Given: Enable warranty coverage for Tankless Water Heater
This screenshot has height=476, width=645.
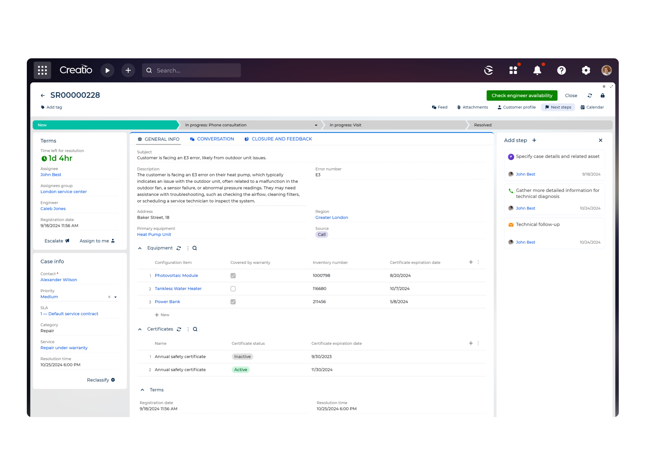Looking at the screenshot, I should click(233, 288).
